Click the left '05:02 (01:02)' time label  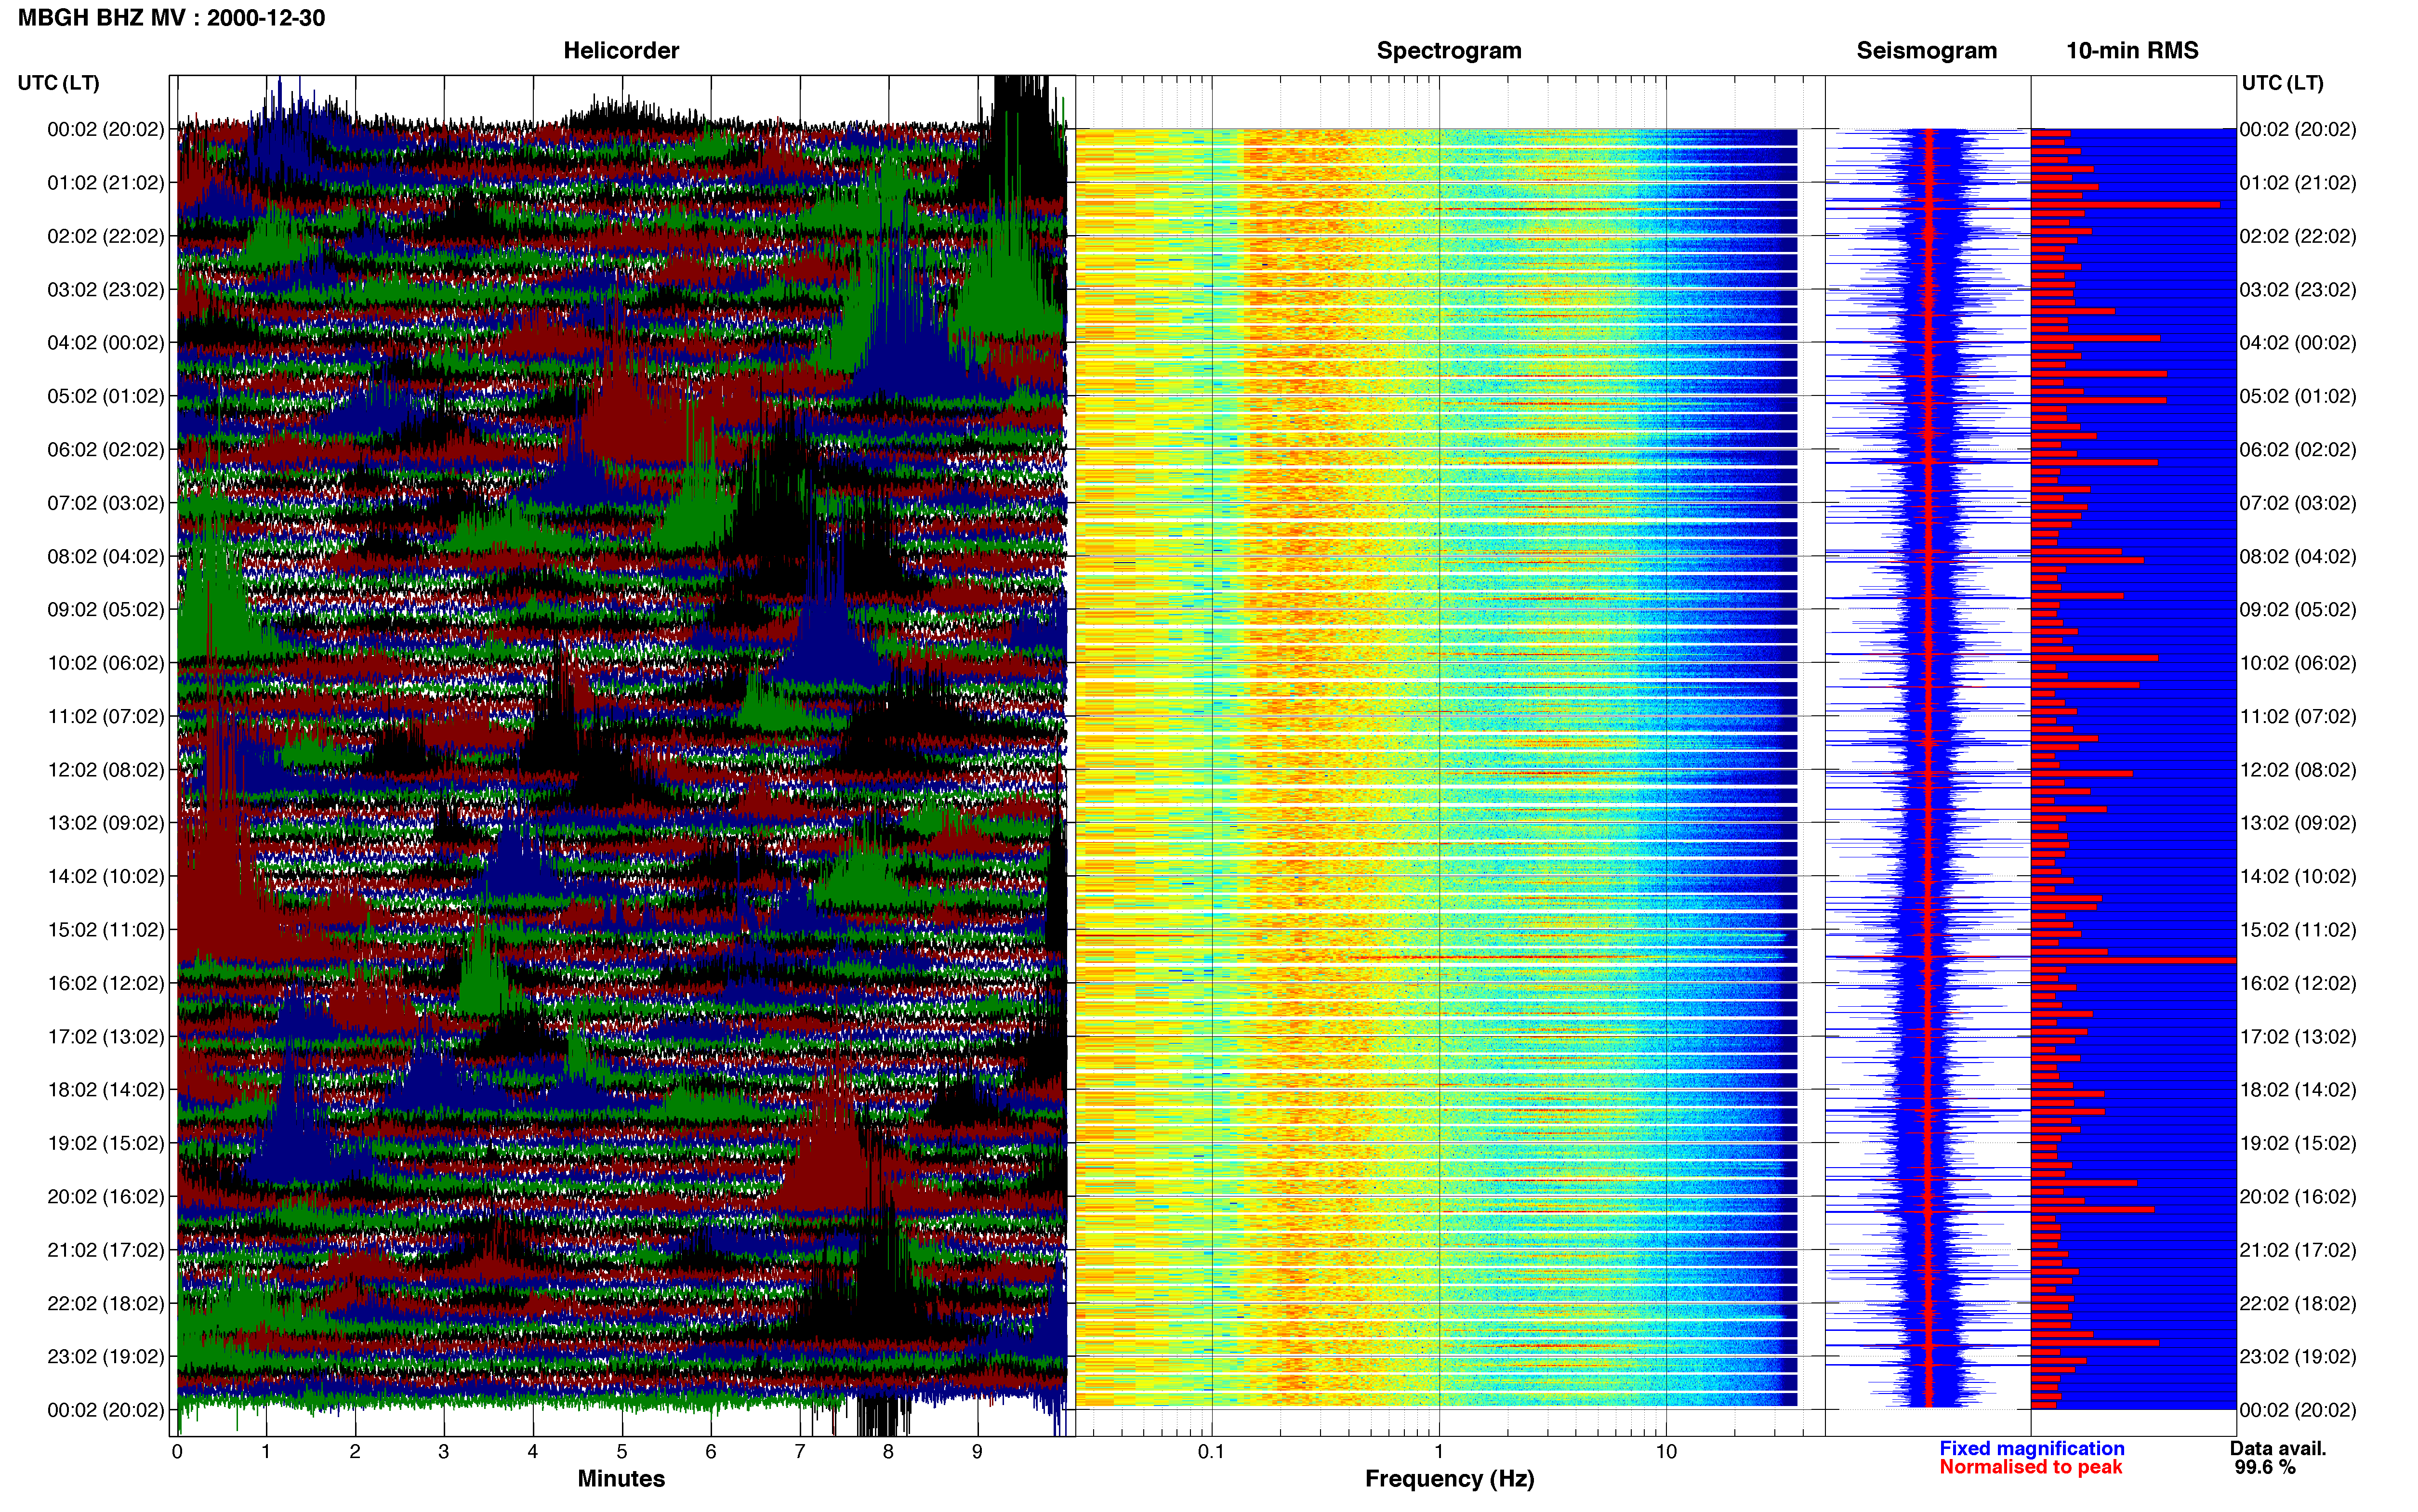tap(106, 396)
